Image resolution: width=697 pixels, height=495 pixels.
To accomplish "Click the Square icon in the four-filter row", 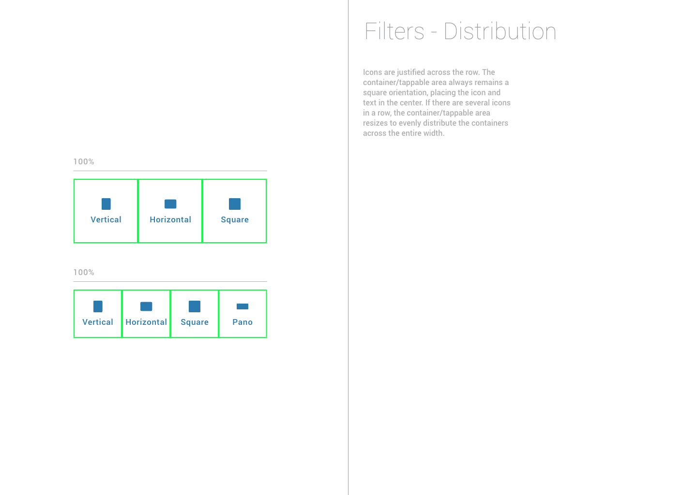I will point(195,306).
